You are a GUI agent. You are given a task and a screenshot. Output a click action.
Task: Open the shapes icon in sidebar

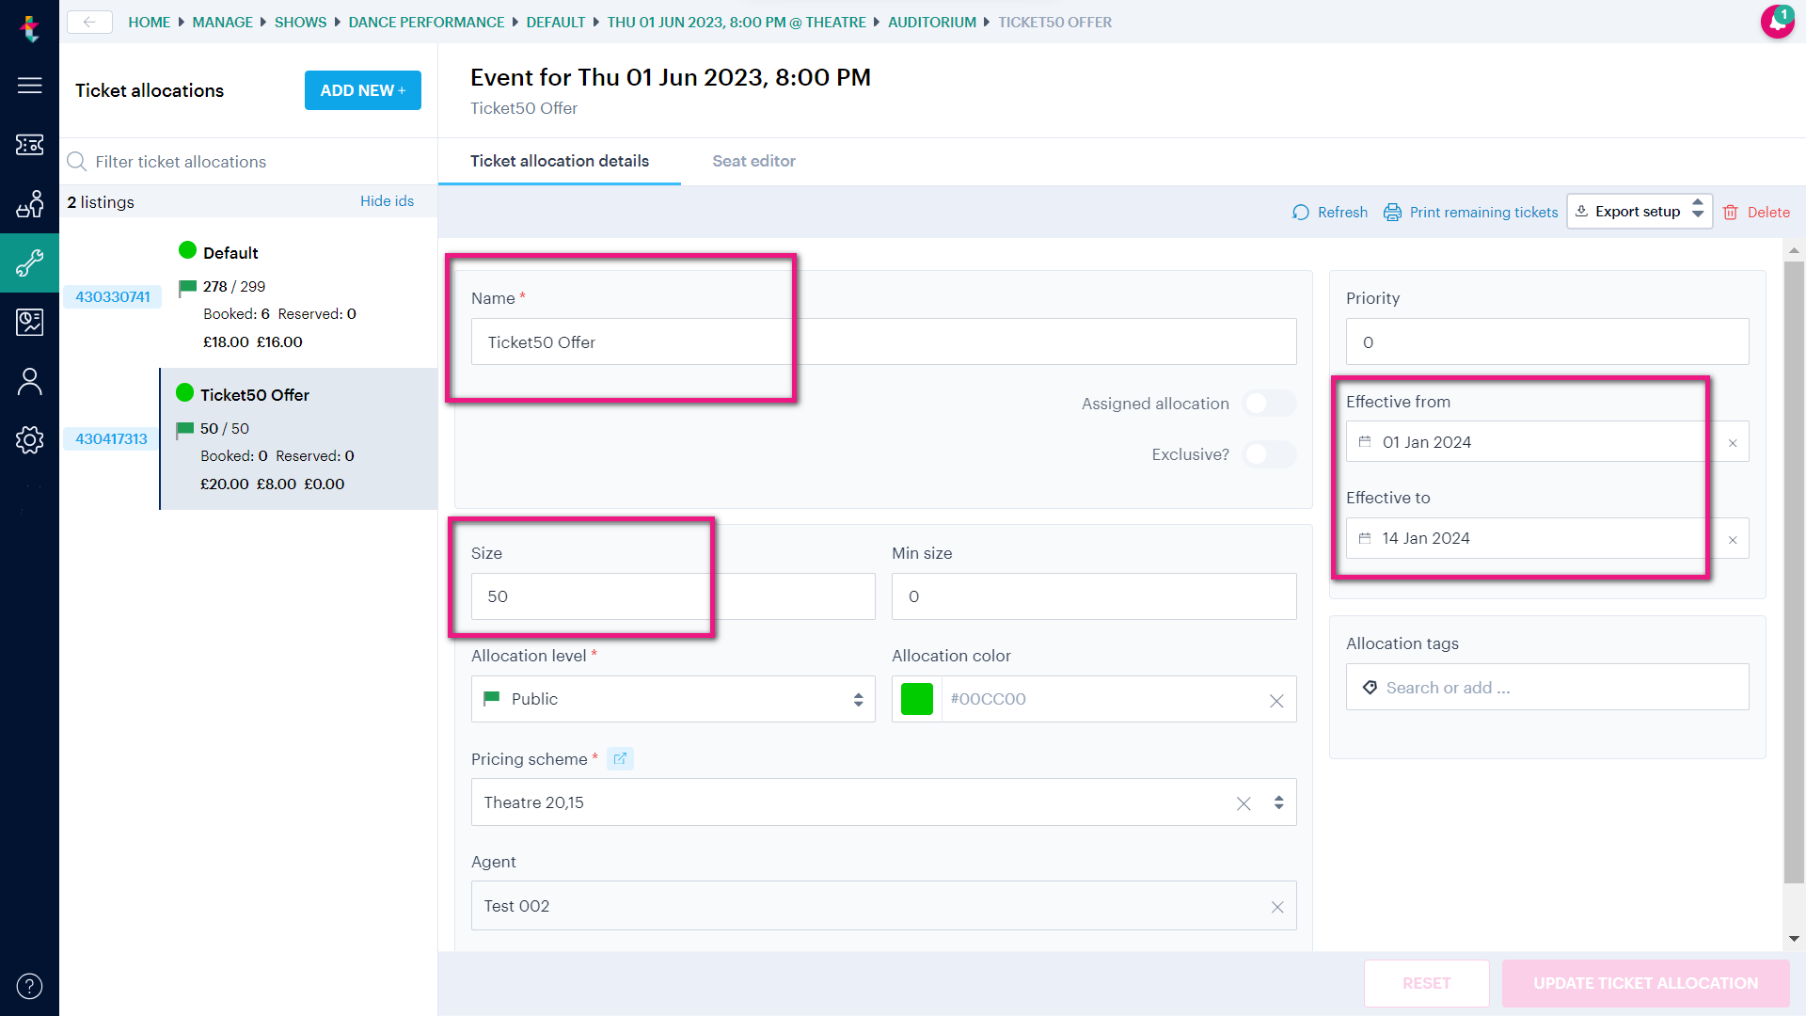pyautogui.click(x=29, y=204)
